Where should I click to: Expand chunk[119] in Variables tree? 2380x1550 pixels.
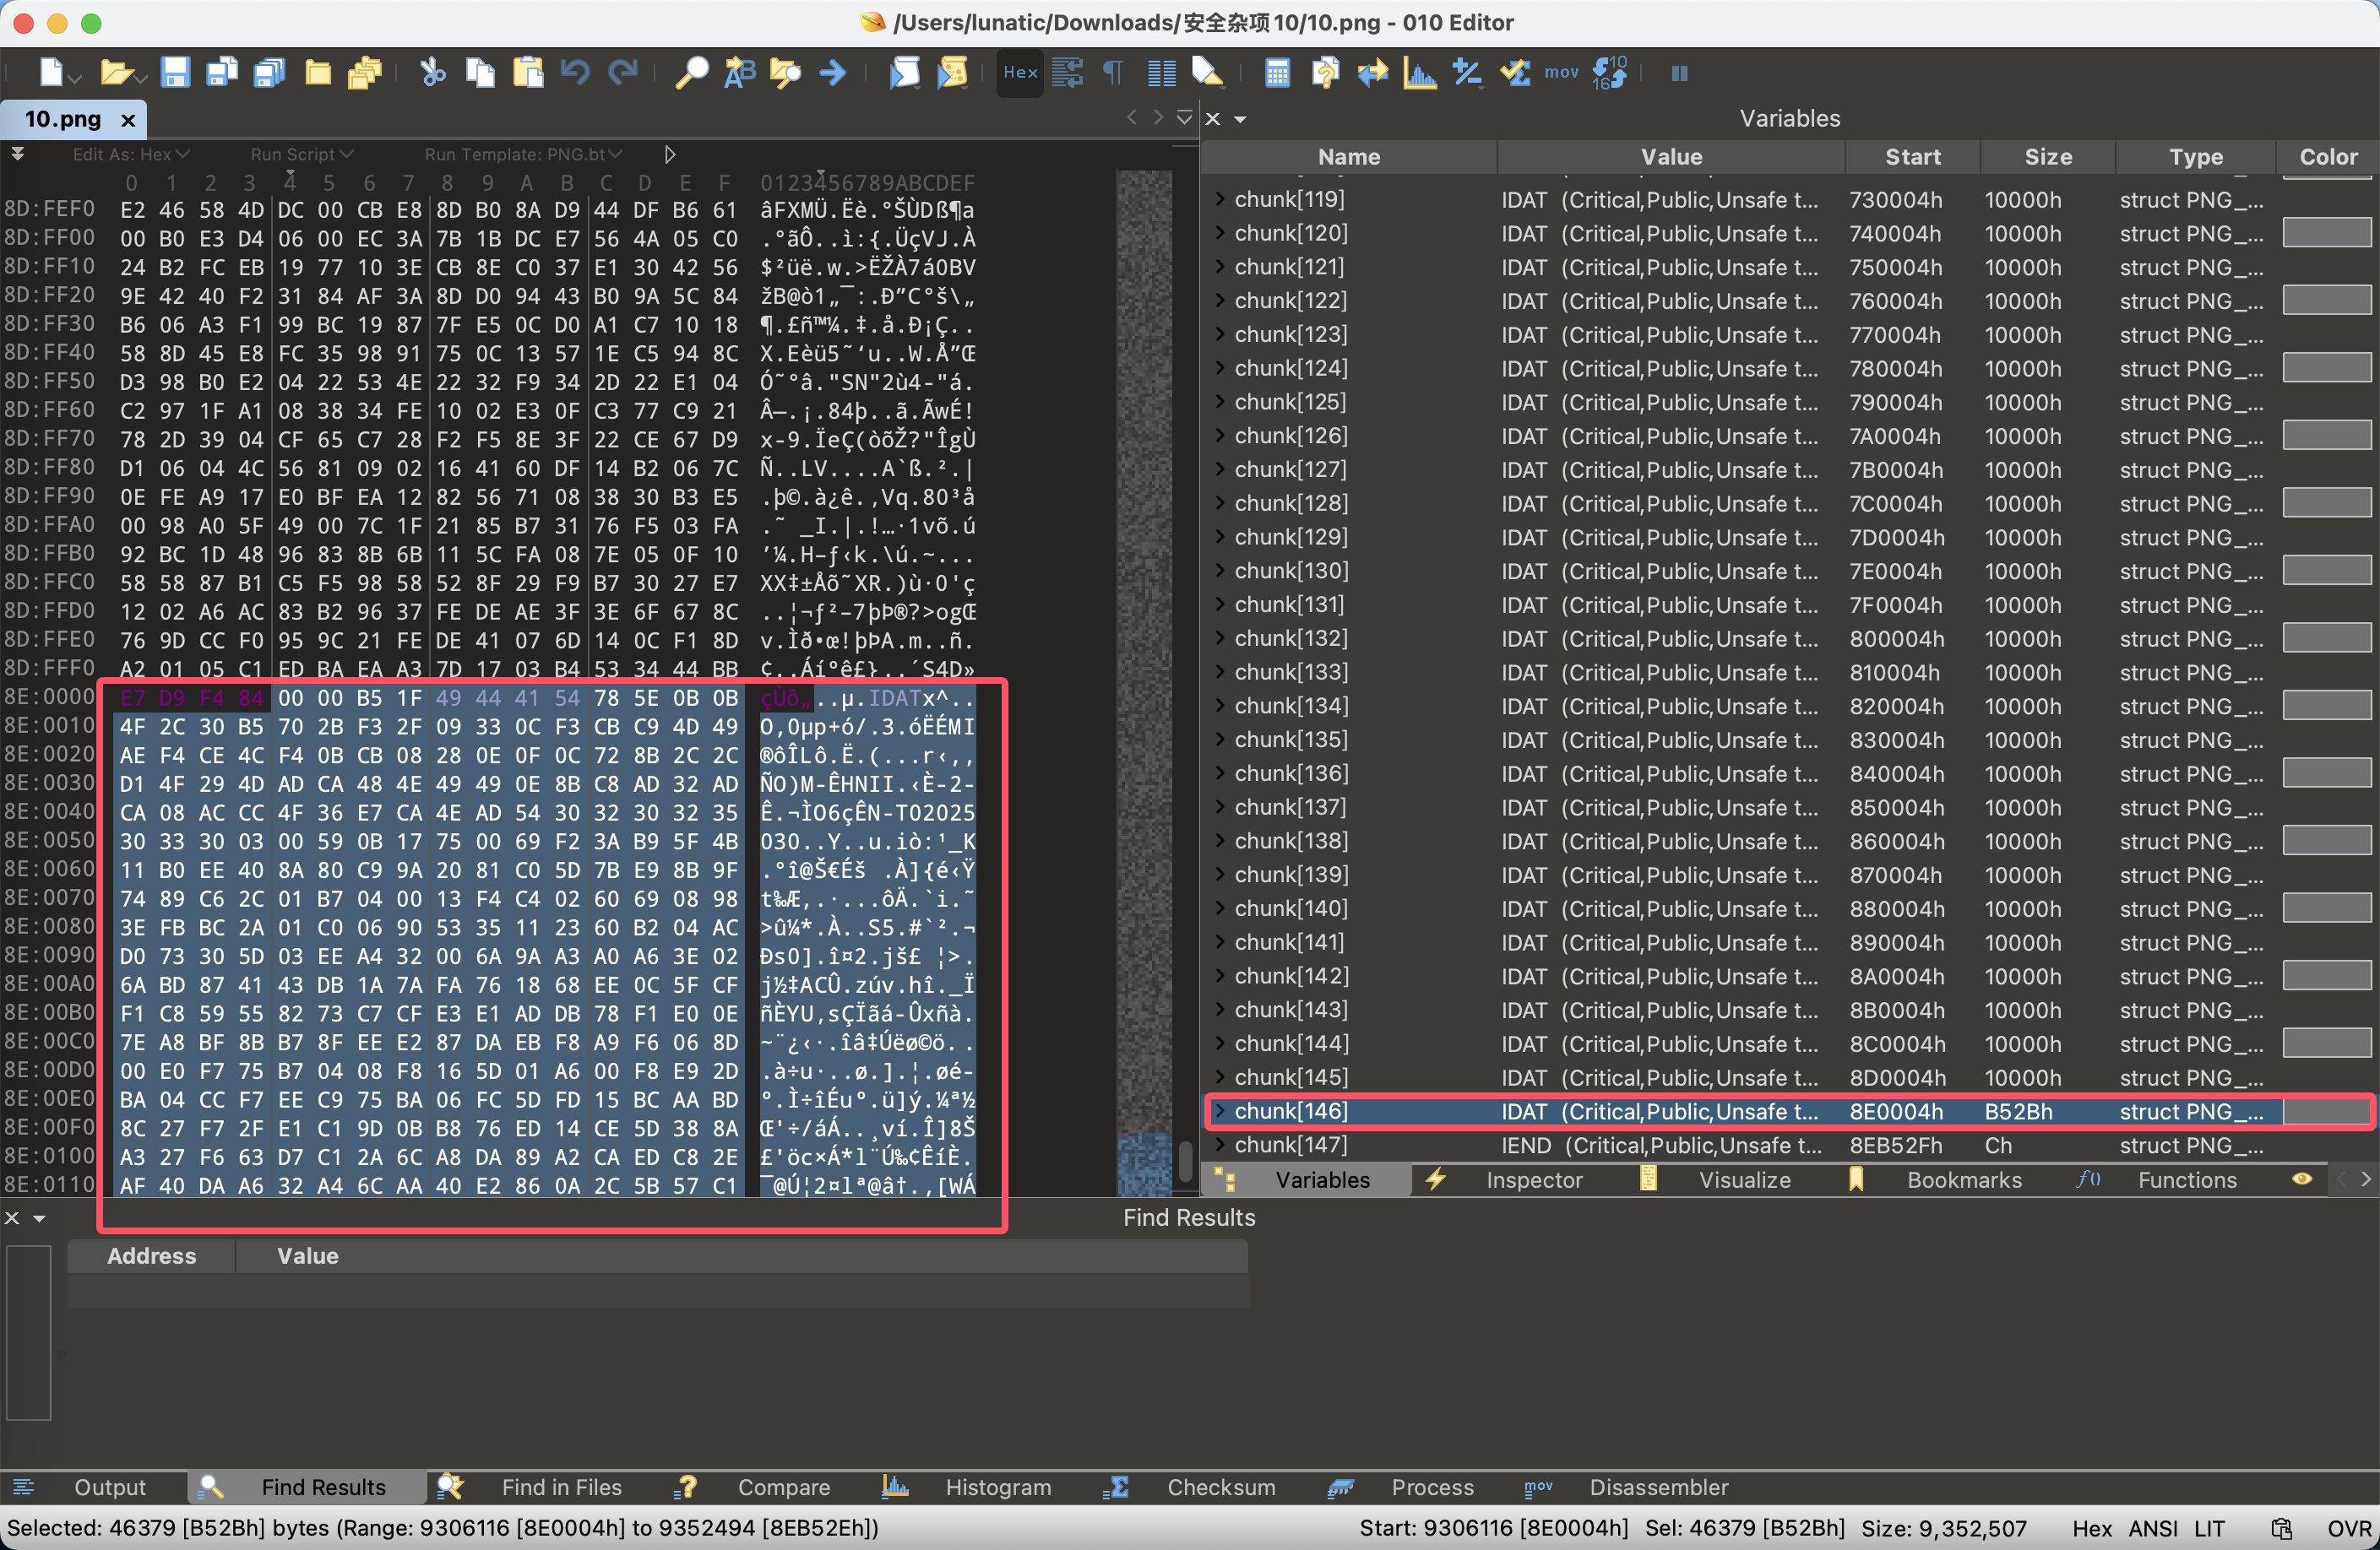pos(1220,199)
